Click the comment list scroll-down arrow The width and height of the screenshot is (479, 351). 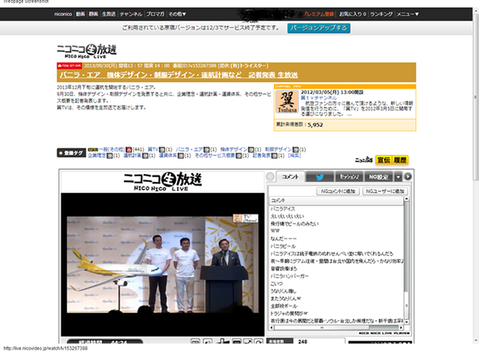[x=406, y=322]
